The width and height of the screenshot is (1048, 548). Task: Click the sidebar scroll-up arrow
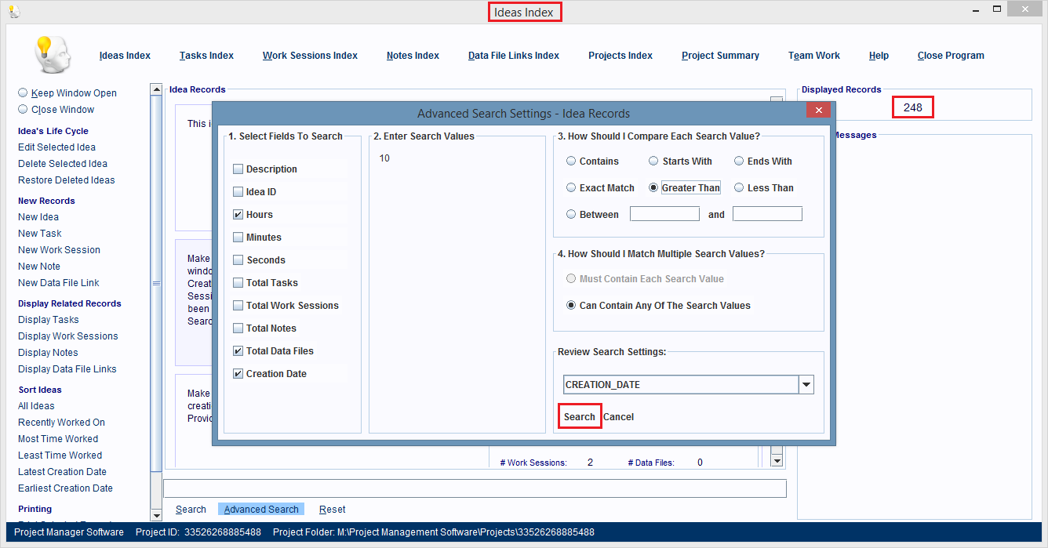tap(155, 91)
